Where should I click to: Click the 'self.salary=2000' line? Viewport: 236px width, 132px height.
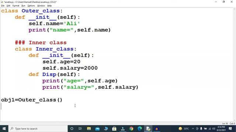click(70, 68)
